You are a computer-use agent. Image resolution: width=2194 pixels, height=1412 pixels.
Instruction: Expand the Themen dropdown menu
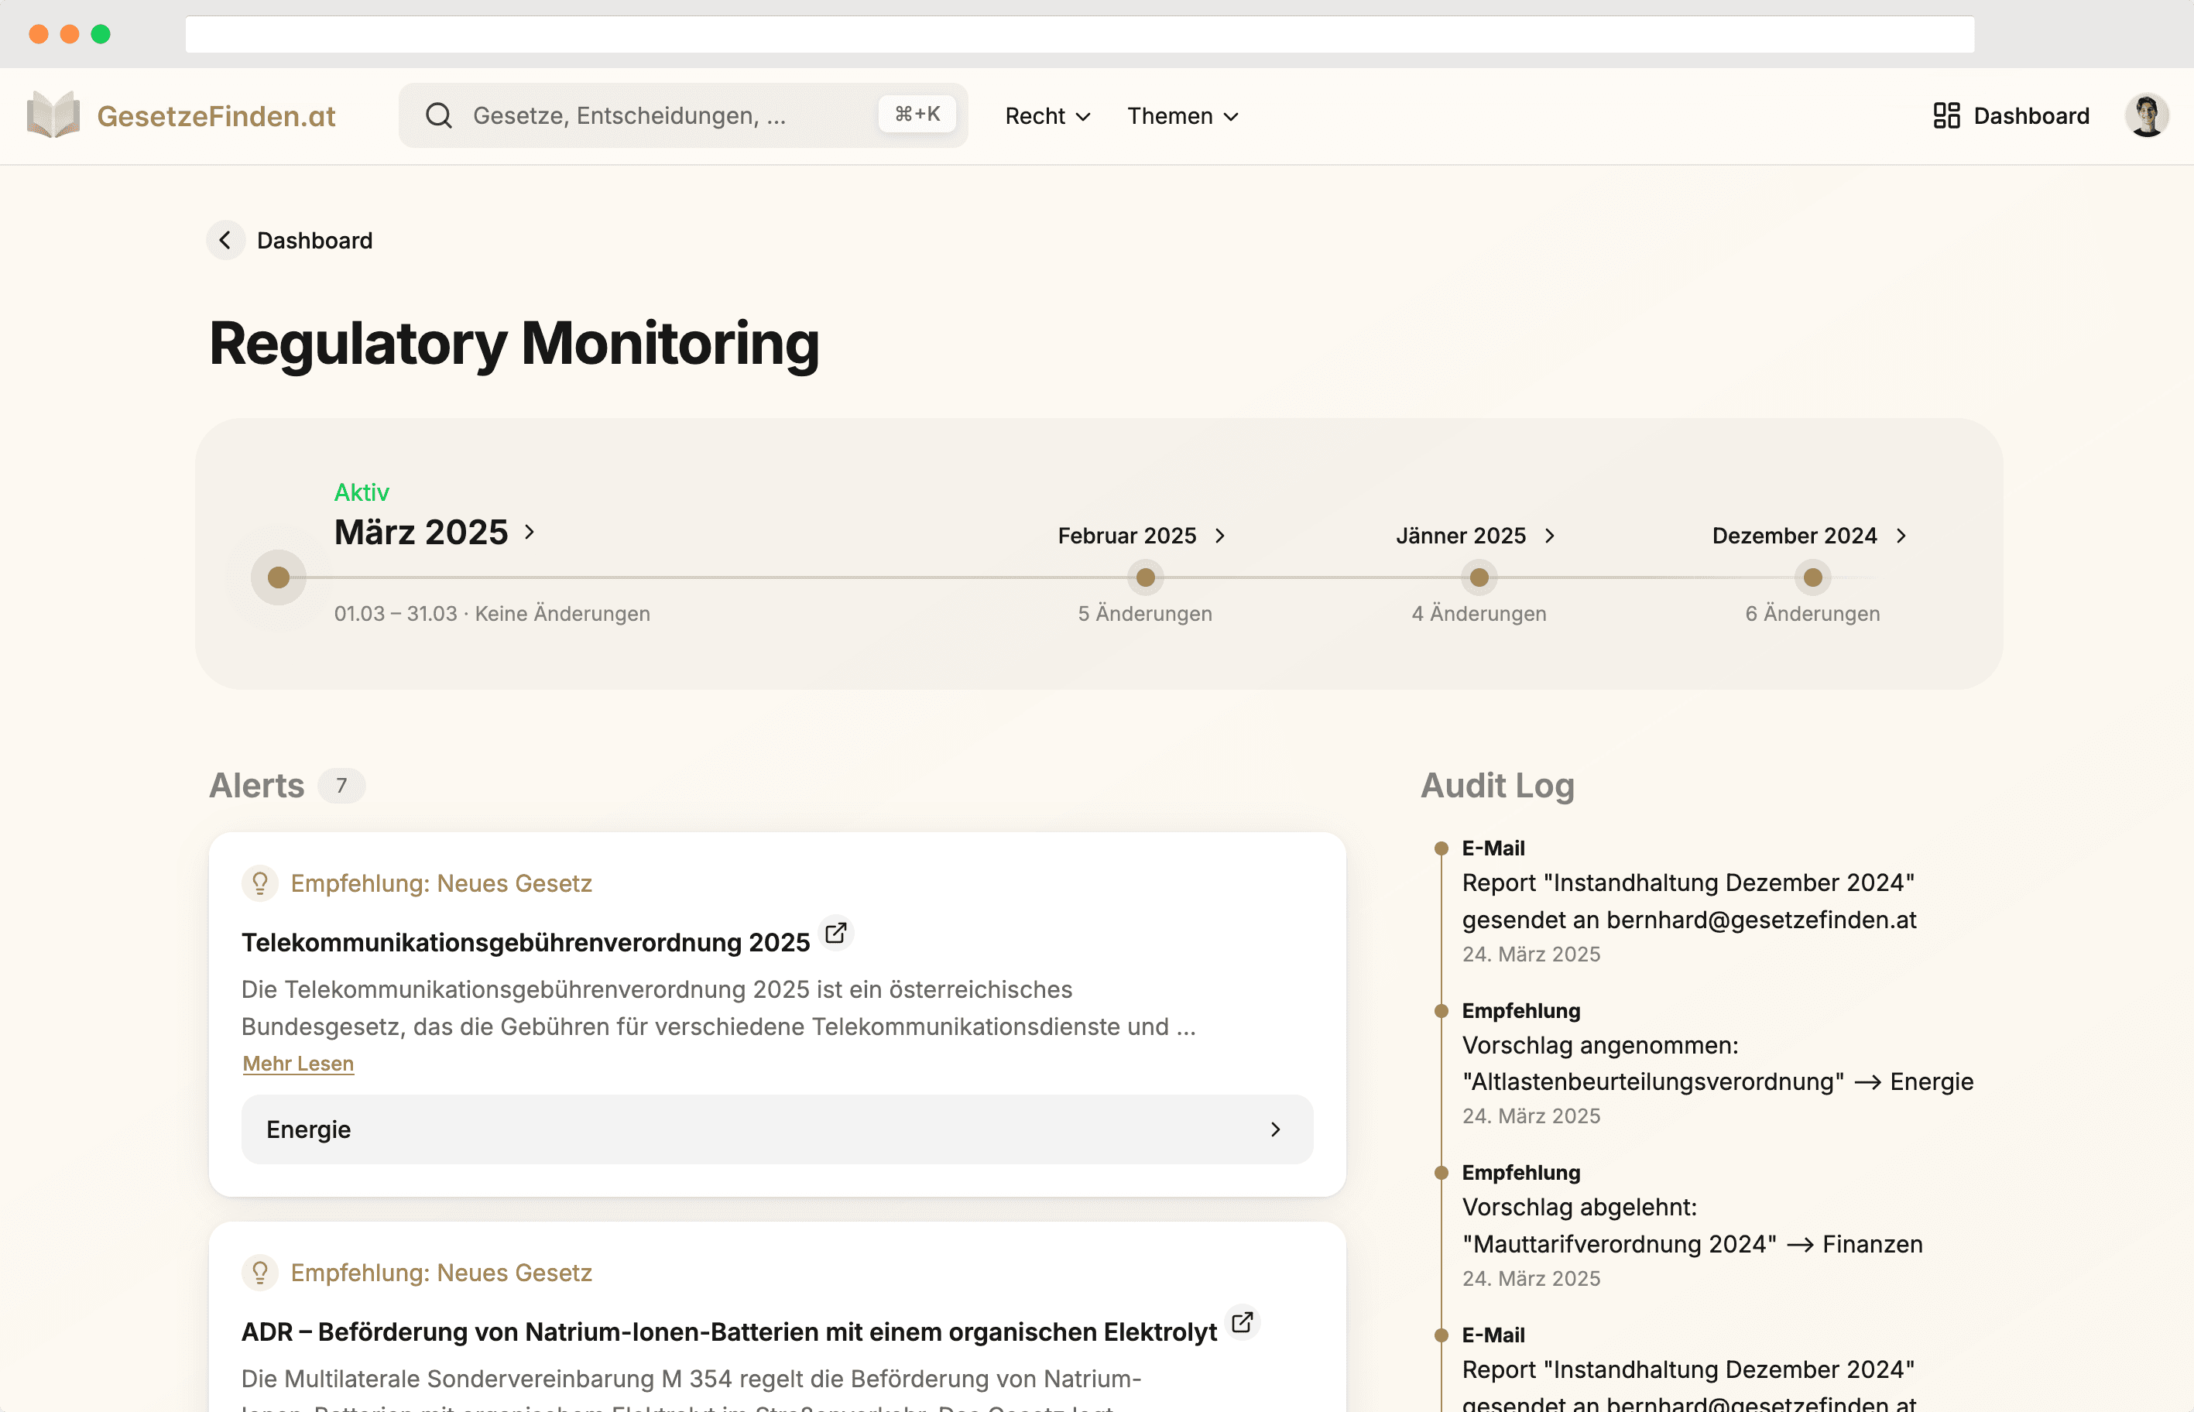[1182, 115]
